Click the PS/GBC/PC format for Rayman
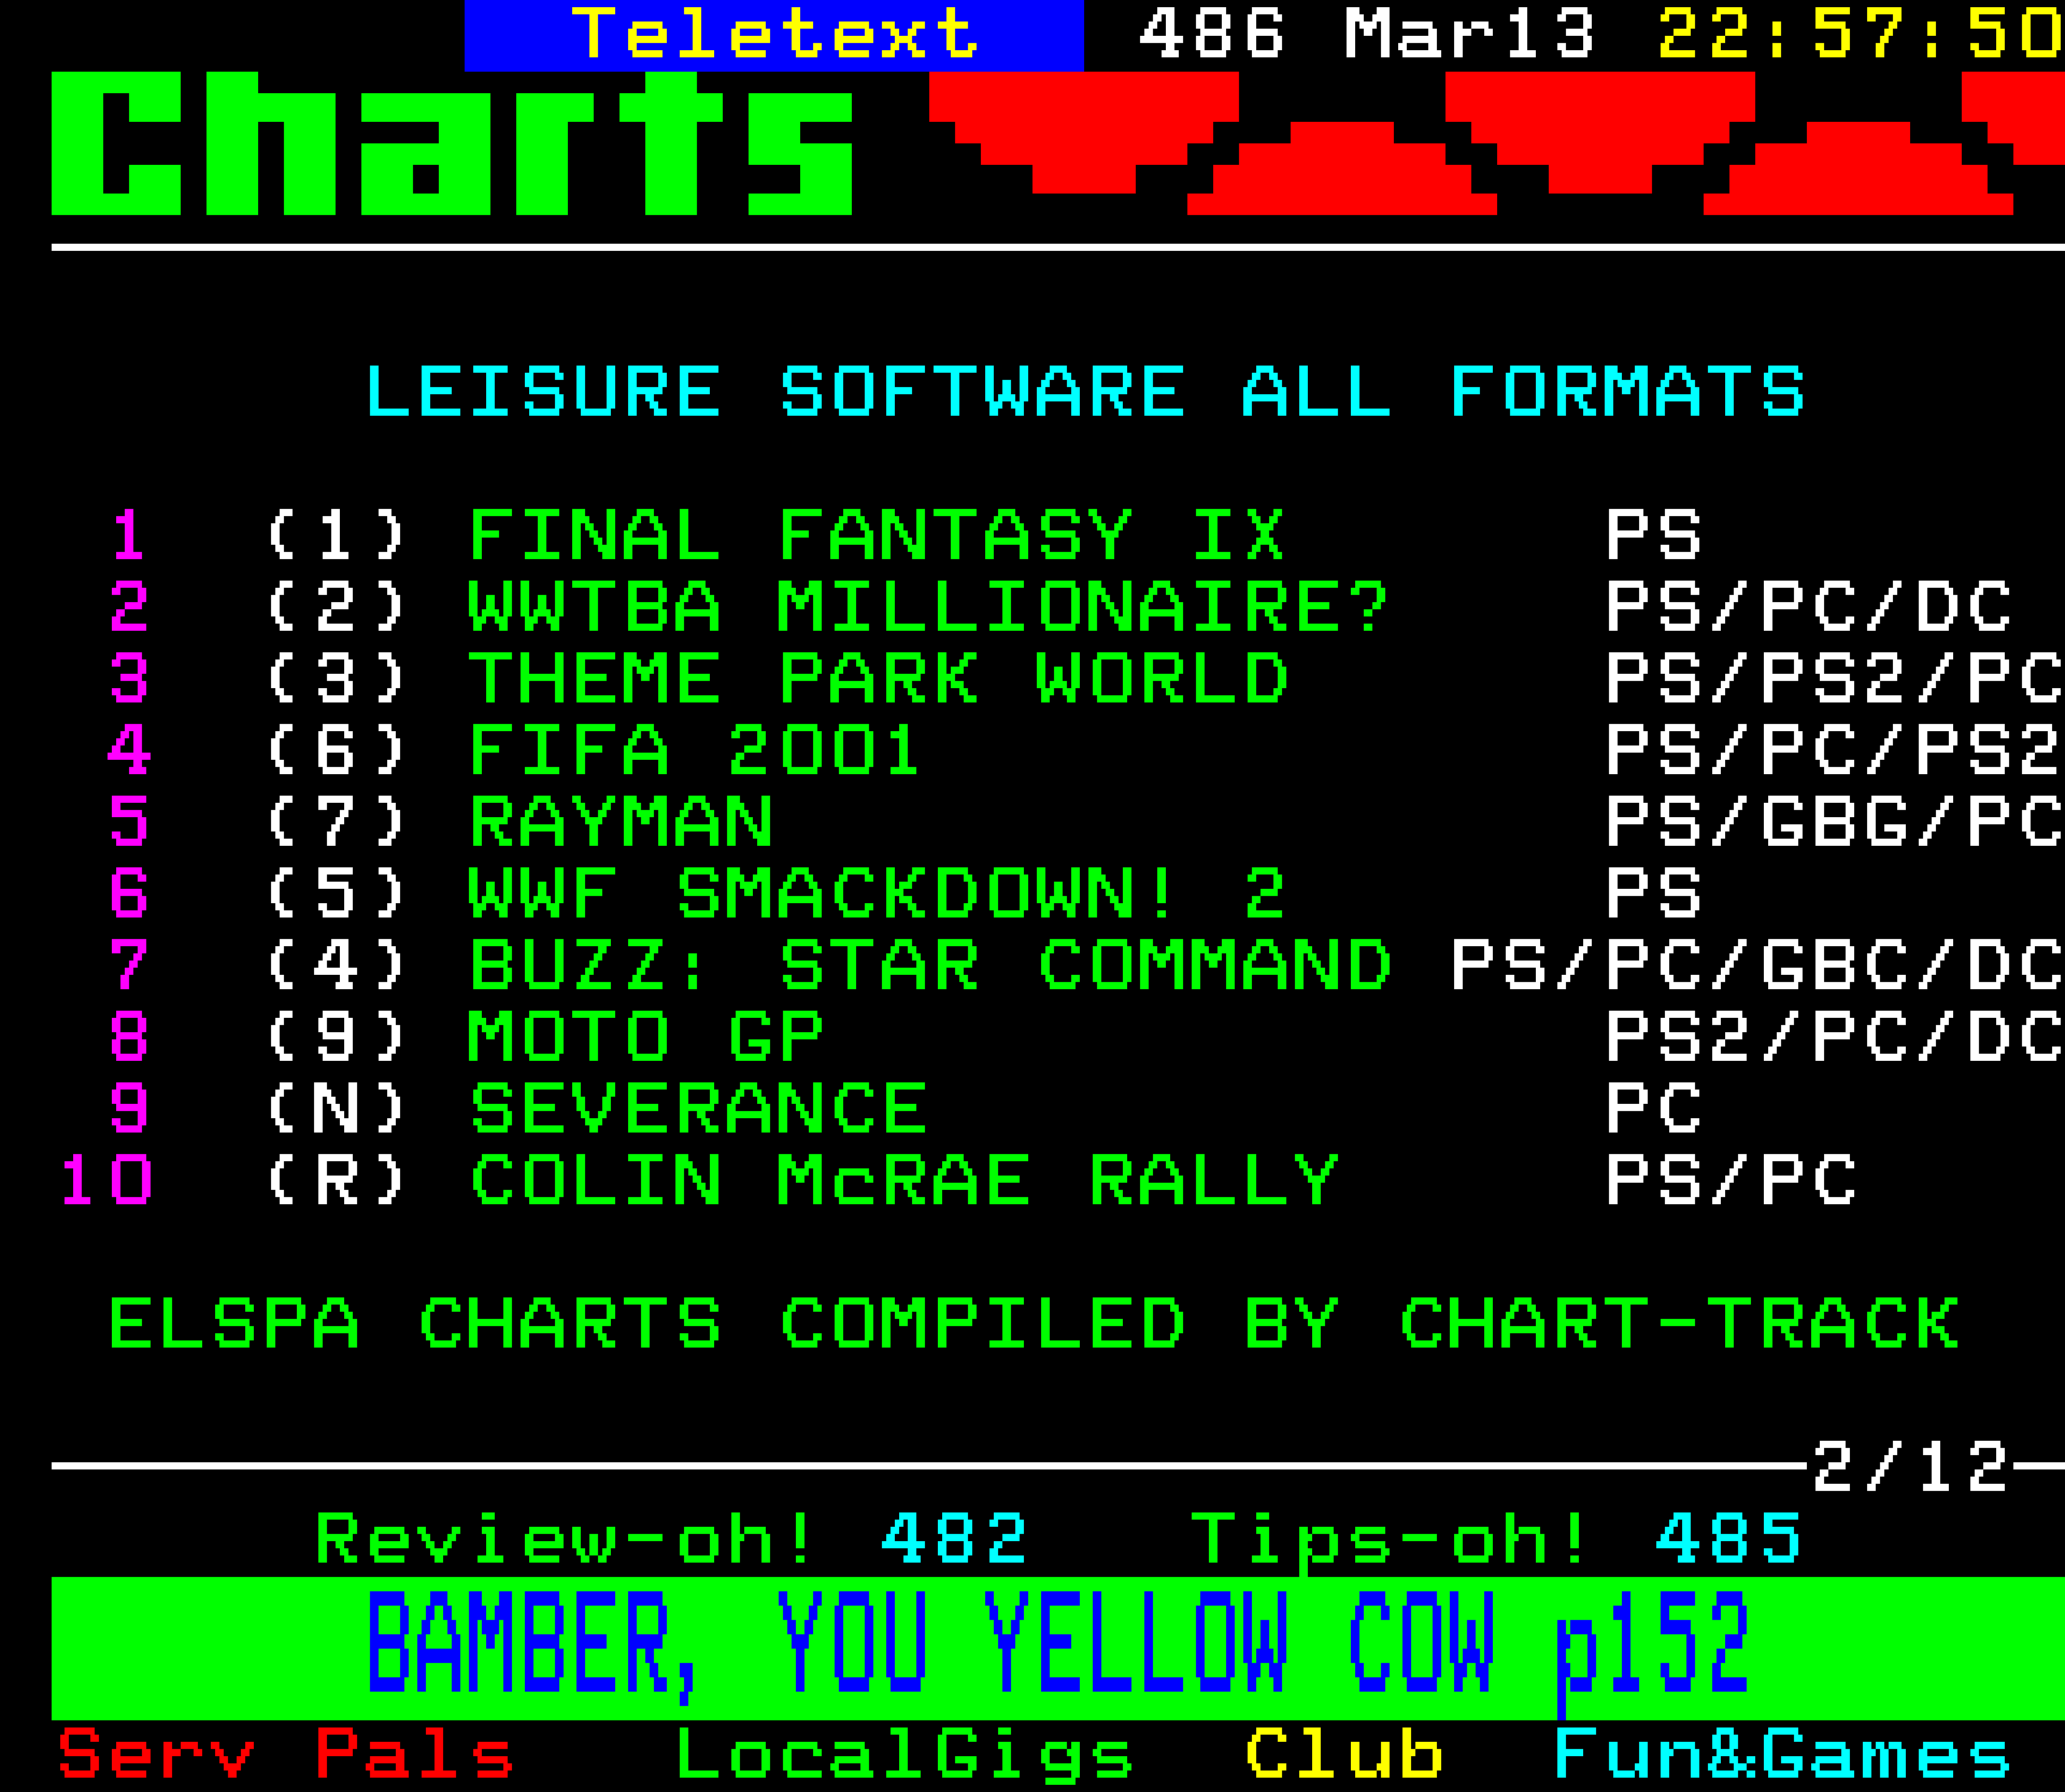 [1835, 822]
